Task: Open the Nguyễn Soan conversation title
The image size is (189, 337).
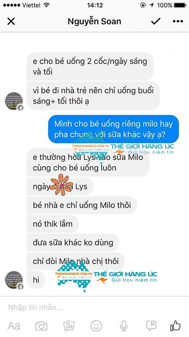Action: click(x=94, y=21)
